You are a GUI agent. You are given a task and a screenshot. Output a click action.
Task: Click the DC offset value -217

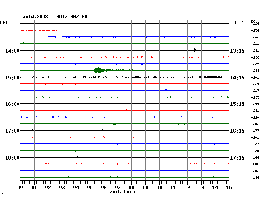255,91
